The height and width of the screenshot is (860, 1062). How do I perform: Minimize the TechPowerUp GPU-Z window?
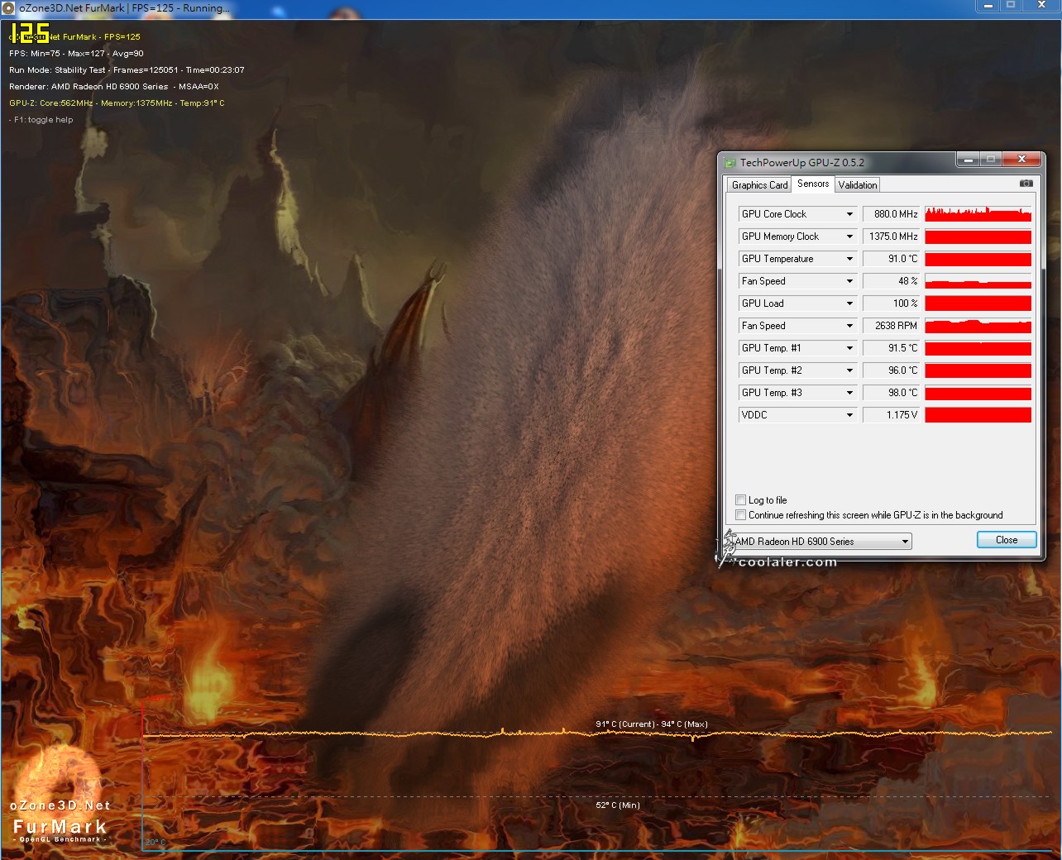(968, 159)
